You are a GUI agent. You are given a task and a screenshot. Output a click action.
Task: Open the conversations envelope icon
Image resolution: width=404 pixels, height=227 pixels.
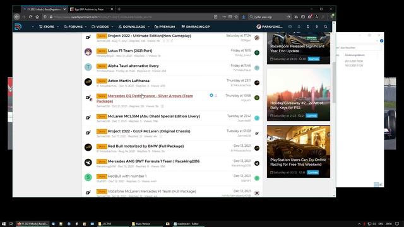[290, 26]
